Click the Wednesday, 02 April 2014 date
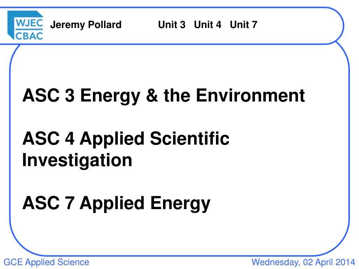The height and width of the screenshot is (269, 359). [303, 262]
